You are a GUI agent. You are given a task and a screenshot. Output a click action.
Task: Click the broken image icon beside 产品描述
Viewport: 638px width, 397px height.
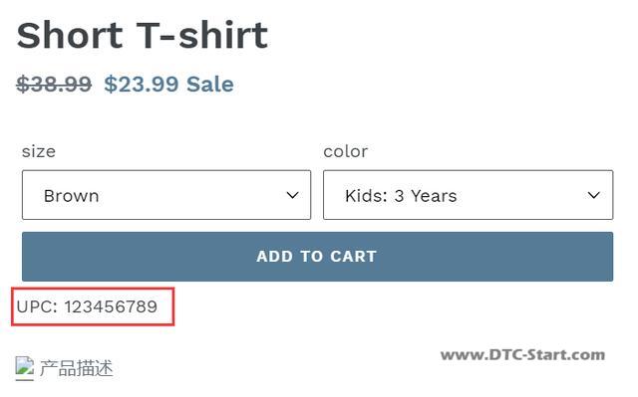[24, 368]
